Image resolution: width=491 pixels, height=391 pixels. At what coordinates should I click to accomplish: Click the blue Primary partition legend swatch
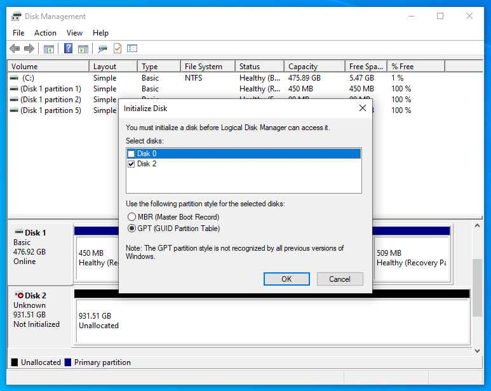coord(67,362)
